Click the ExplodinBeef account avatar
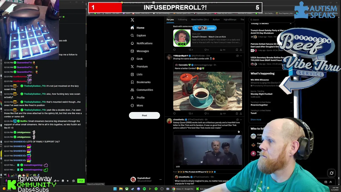The width and height of the screenshot is (341, 192). pos(133,179)
